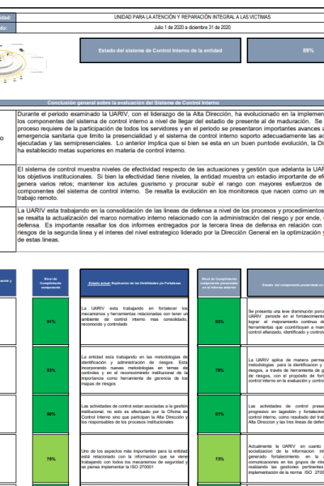Select the paragraph starting 'La UARIV esta trabajando en la consolidación'

point(170,225)
